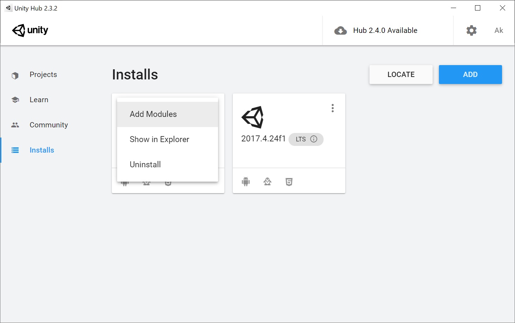Open the Ak account menu
Image resolution: width=515 pixels, height=323 pixels.
tap(499, 30)
